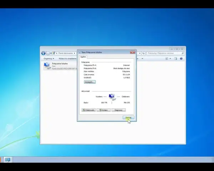Screen dimensions: 214x171
Task: Click the Wysłano label
Action: tap(99, 97)
